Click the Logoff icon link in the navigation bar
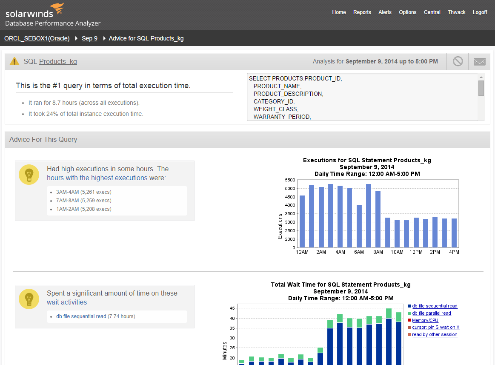 pos(480,12)
